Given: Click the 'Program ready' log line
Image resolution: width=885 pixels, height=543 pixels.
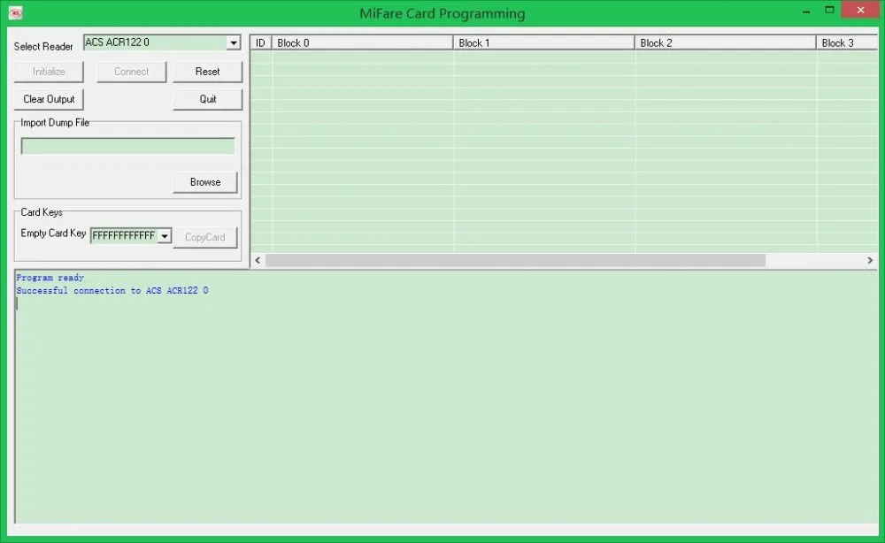Looking at the screenshot, I should (x=50, y=278).
